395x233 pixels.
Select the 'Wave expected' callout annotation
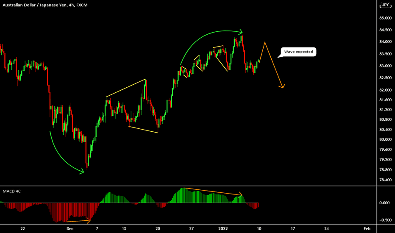click(298, 52)
